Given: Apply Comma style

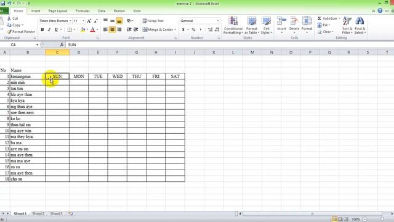Looking at the screenshot, I should pyautogui.click(x=201, y=30).
